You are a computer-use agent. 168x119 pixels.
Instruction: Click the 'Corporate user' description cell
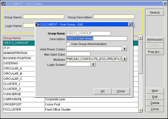click(x=91, y=99)
